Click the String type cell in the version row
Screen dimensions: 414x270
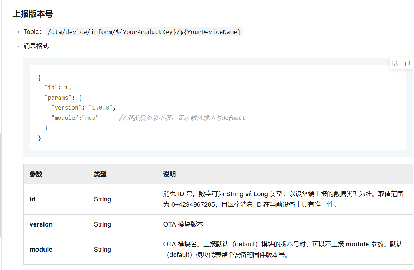click(123, 224)
